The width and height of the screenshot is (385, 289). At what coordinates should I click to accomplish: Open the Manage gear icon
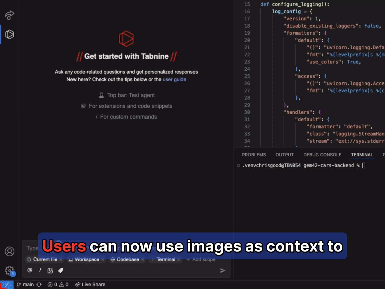tap(9, 271)
